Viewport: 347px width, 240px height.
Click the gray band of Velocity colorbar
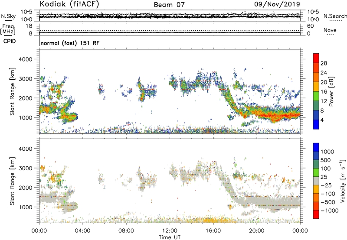click(316, 181)
